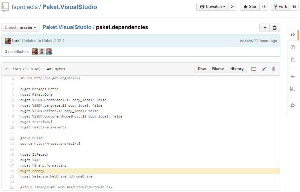Open commit hash c8d4e6
The width and height of the screenshot is (300, 192).
246,41
